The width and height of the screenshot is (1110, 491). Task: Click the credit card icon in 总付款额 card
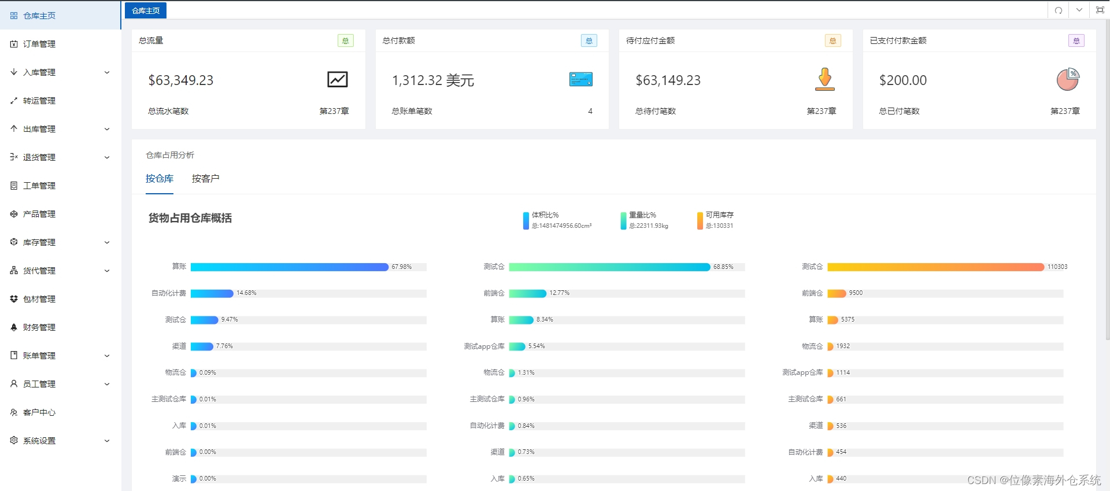click(x=581, y=79)
